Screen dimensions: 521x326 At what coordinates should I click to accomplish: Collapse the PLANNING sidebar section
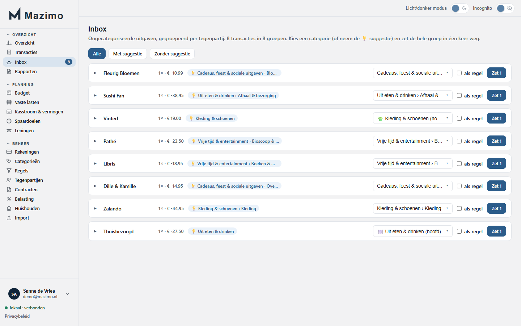point(20,84)
